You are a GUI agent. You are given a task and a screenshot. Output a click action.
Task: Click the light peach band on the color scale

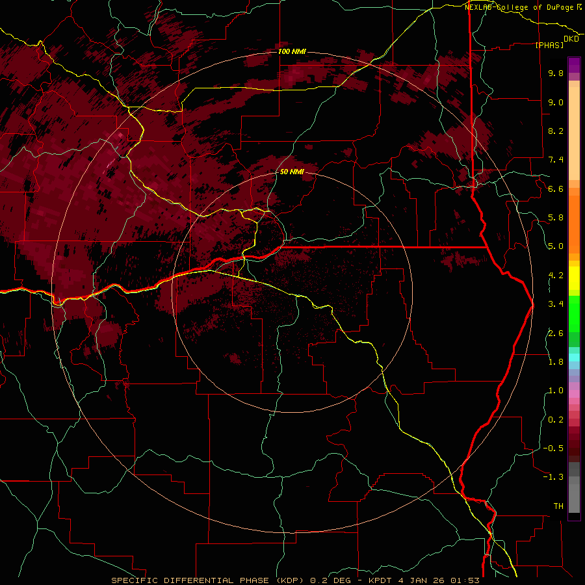[574, 133]
